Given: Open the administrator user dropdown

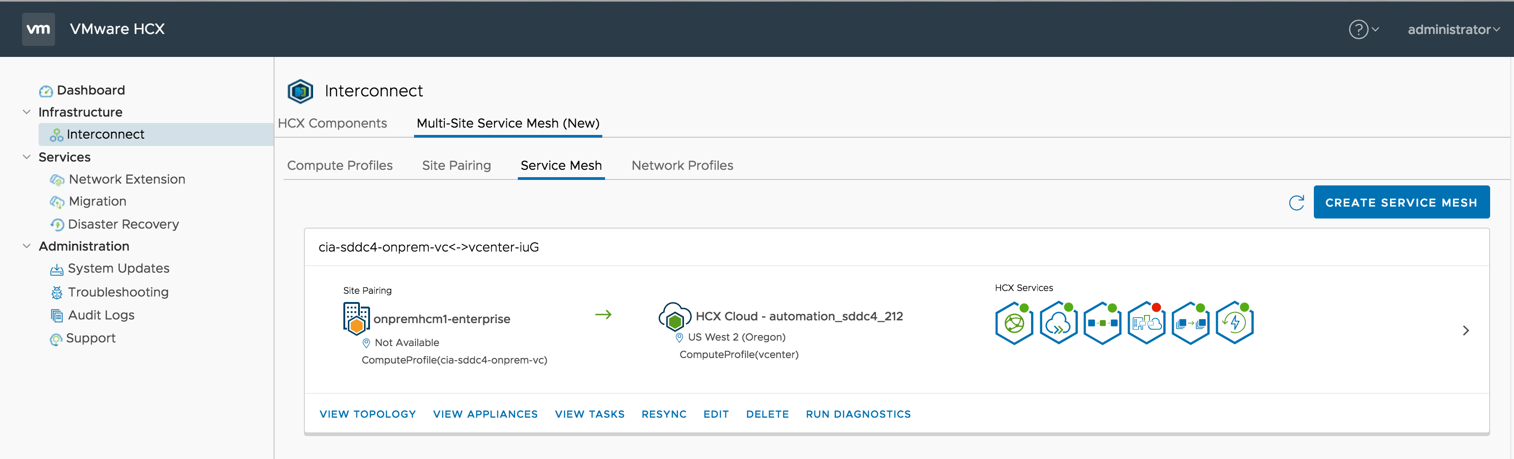Looking at the screenshot, I should point(1453,29).
